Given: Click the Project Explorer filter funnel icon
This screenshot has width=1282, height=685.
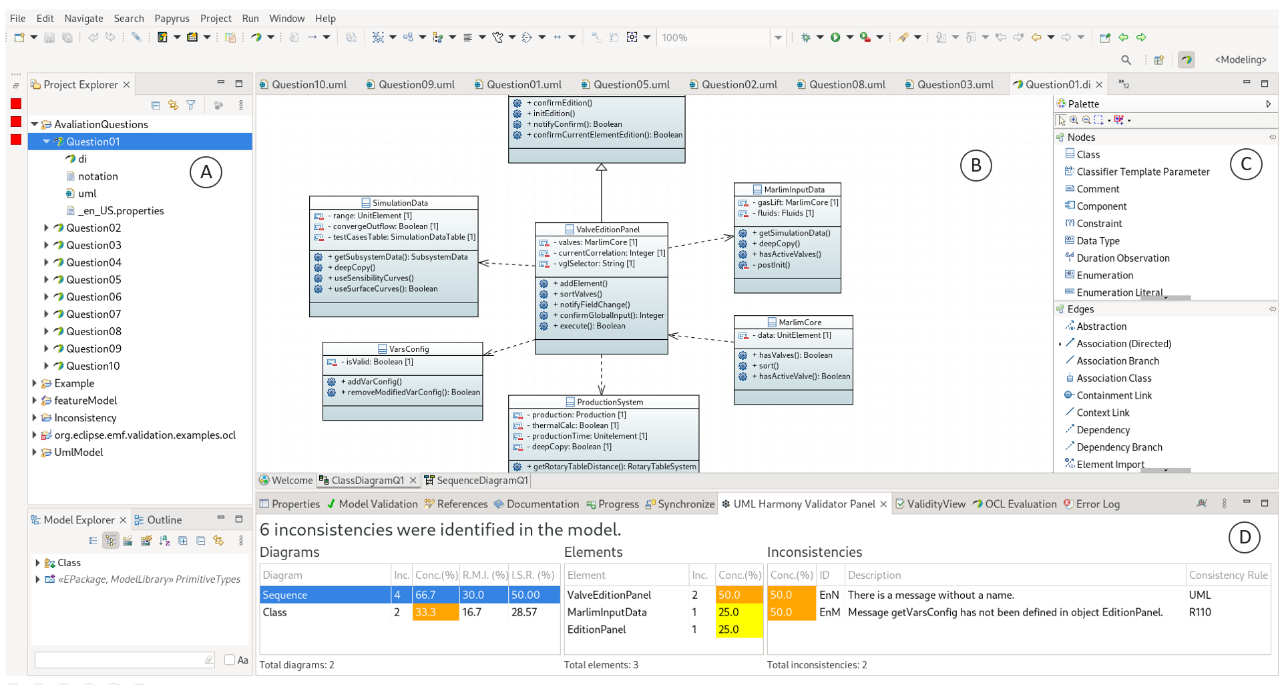Looking at the screenshot, I should coord(191,105).
